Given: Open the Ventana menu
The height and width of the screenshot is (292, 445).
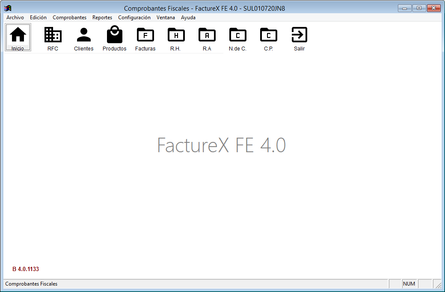Looking at the screenshot, I should [x=166, y=17].
